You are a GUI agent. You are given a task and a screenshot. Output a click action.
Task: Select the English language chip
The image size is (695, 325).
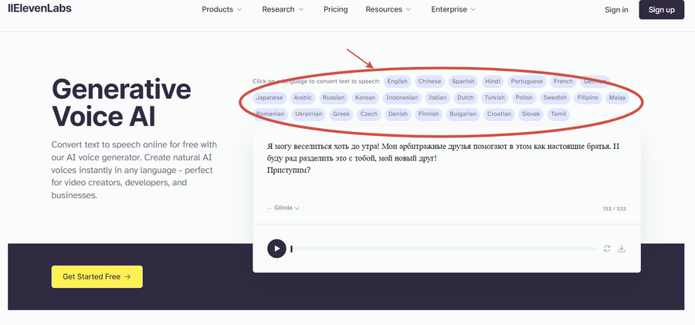point(397,81)
